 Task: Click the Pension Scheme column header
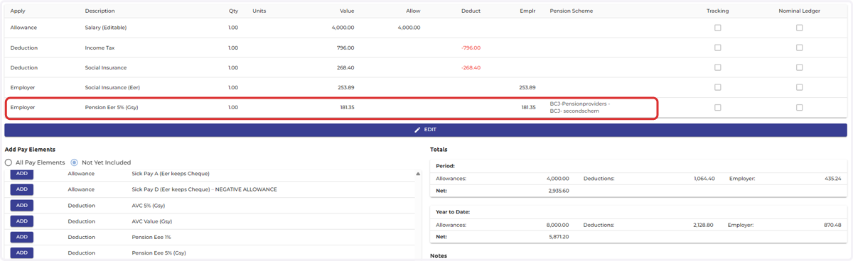click(x=571, y=11)
